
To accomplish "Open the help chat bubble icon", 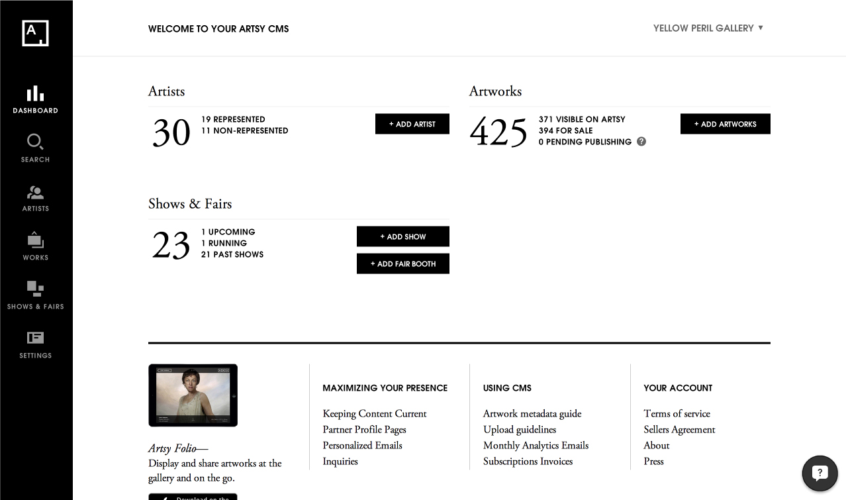I will coord(820,473).
